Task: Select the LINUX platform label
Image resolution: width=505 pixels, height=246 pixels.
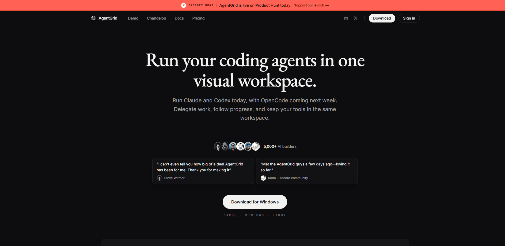Action: 279,215
